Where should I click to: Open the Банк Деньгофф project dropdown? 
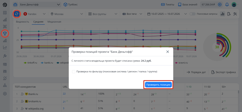40,5
